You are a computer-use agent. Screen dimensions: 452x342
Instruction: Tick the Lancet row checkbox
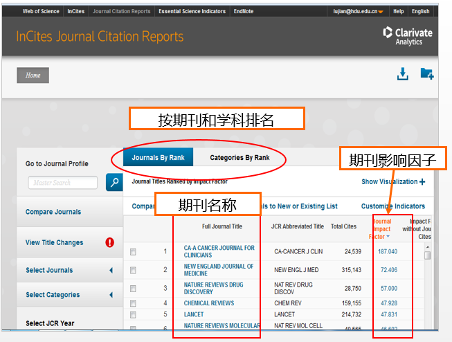pos(133,314)
